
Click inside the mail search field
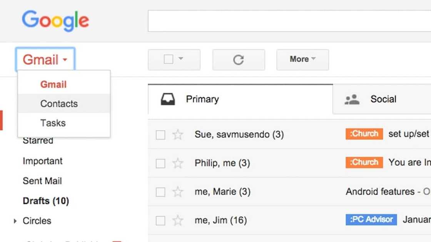pos(289,21)
